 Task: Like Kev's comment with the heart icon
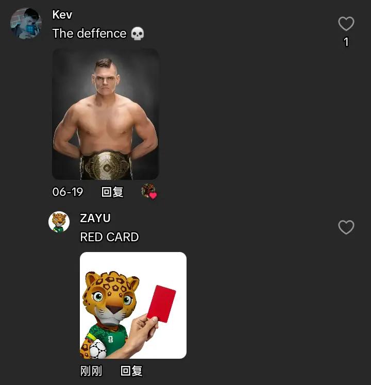point(346,24)
